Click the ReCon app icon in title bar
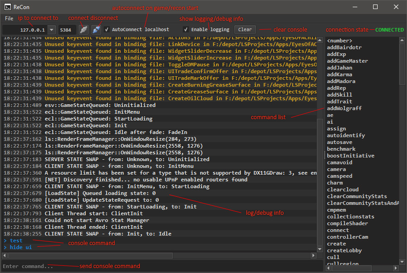 (8, 7)
